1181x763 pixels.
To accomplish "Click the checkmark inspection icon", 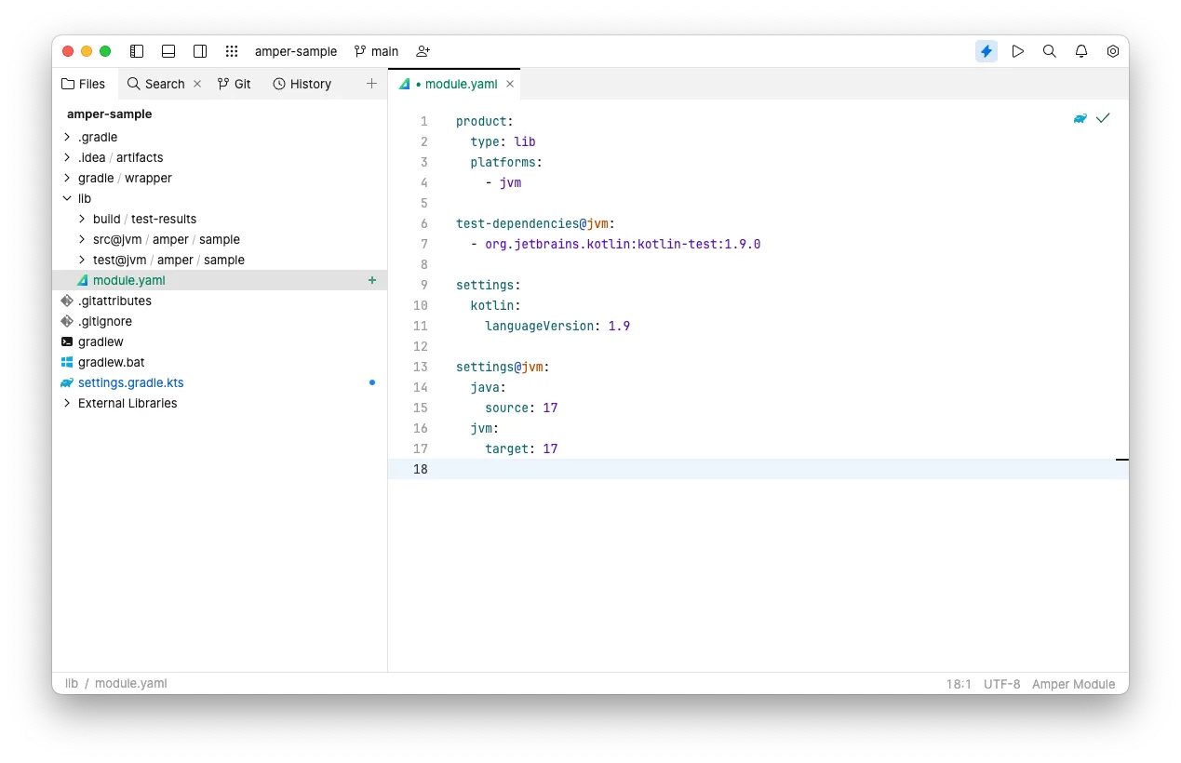I will click(x=1103, y=118).
